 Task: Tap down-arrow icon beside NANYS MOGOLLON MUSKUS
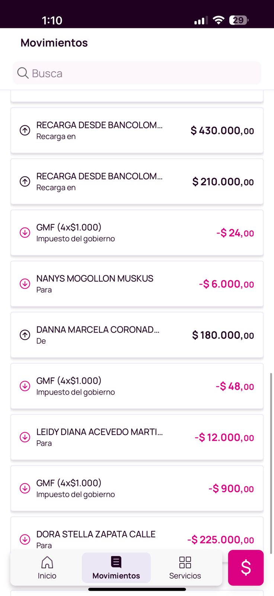[25, 284]
